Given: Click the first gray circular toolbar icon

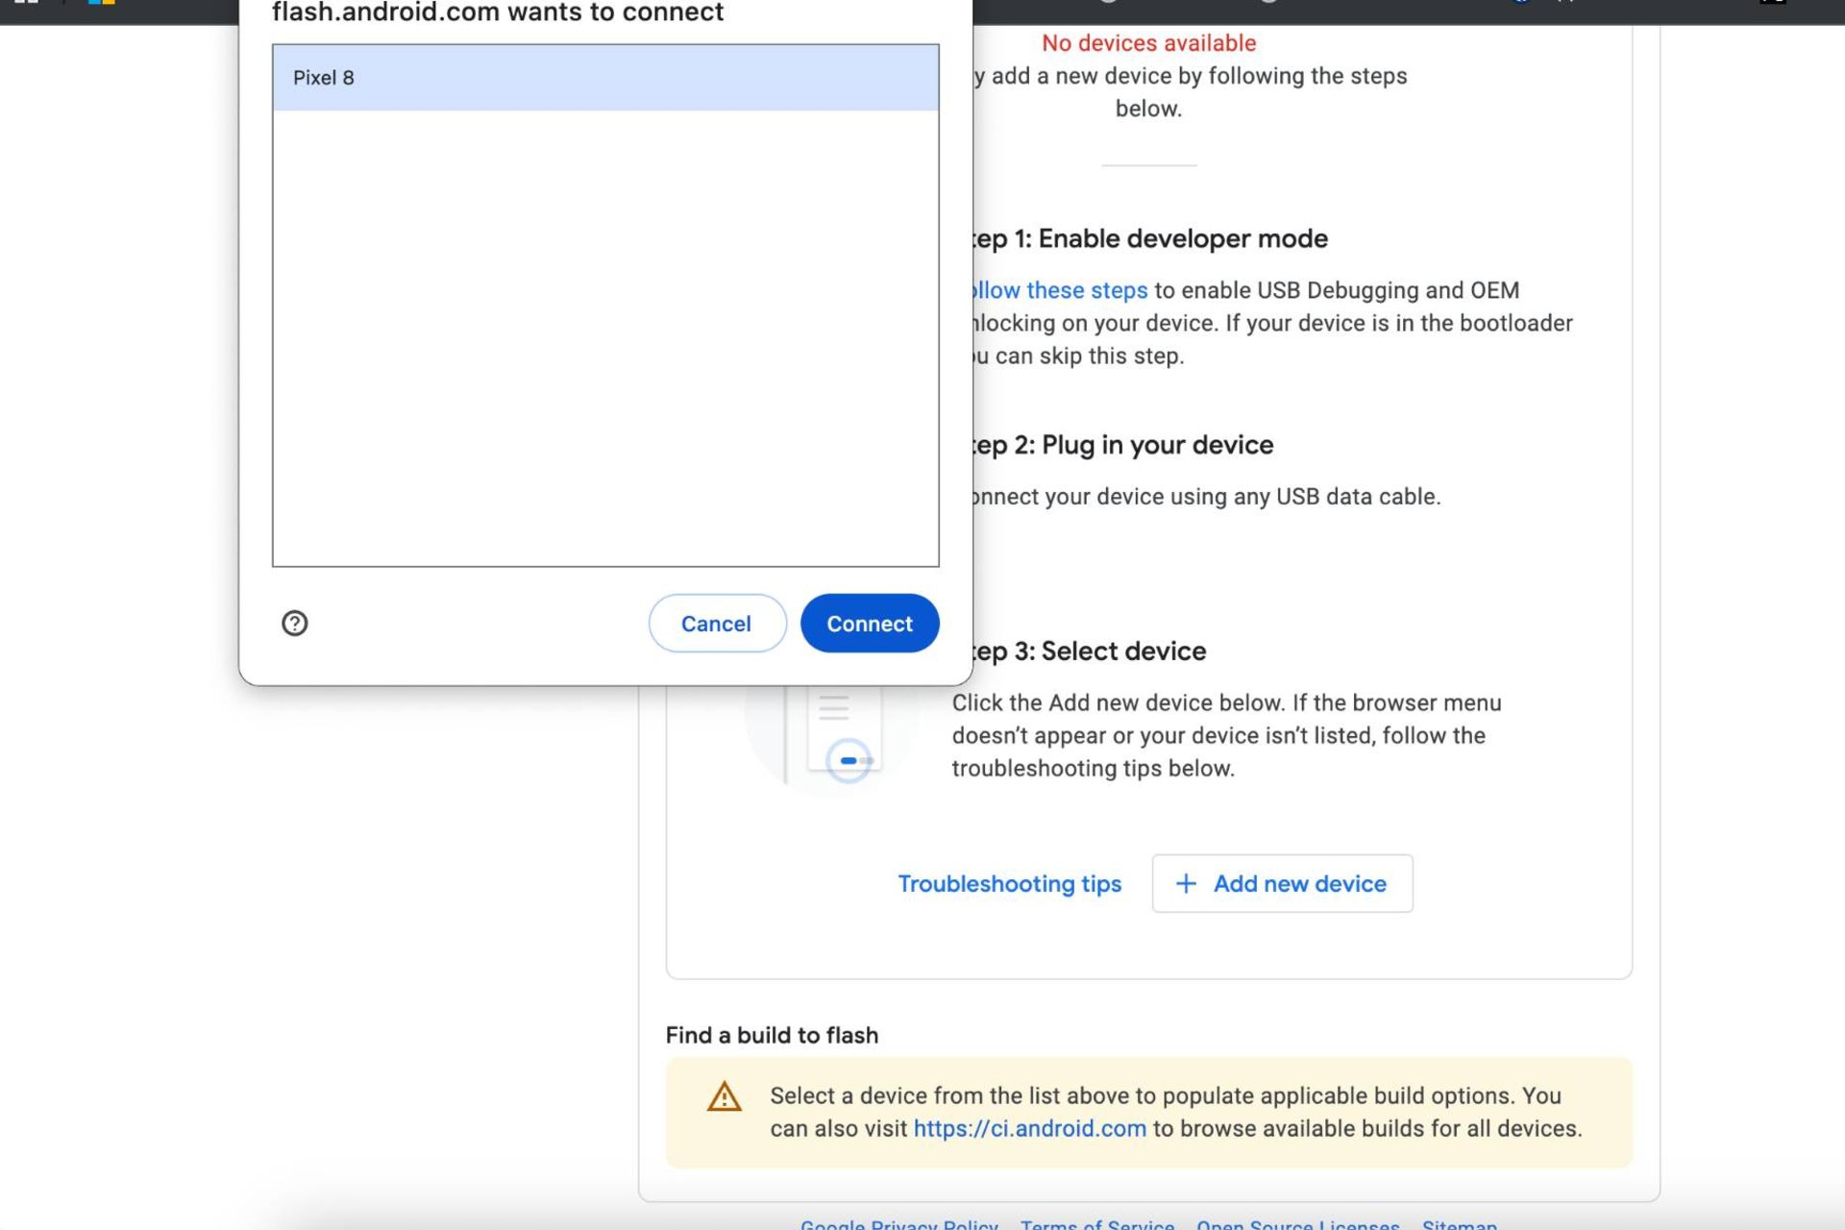Looking at the screenshot, I should [1108, 2].
